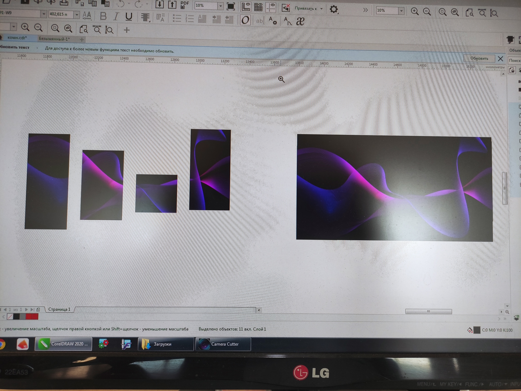Open the options gear settings
The height and width of the screenshot is (391, 521).
pyautogui.click(x=334, y=9)
